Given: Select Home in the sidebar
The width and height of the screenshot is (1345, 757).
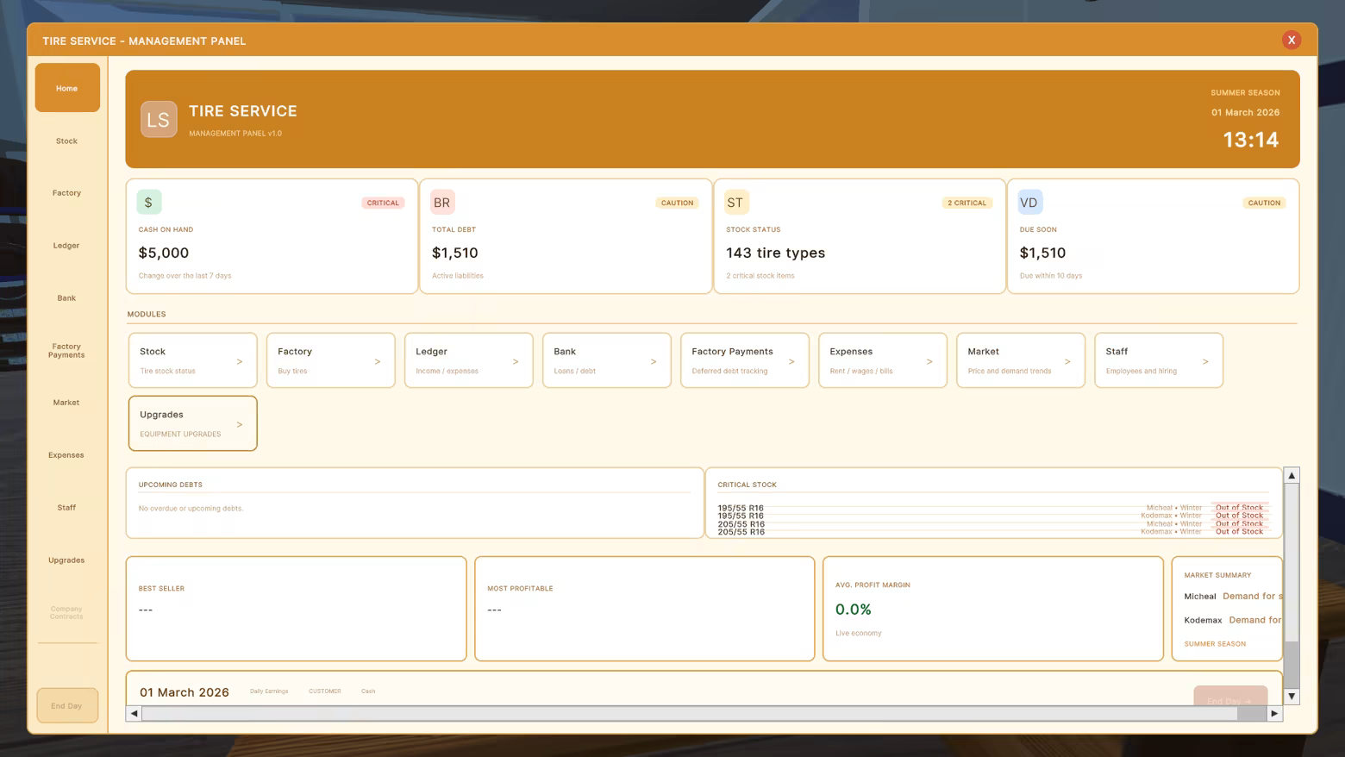Looking at the screenshot, I should [x=67, y=88].
